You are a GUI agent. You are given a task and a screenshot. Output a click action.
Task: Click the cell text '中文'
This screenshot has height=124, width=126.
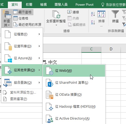tap(53, 62)
